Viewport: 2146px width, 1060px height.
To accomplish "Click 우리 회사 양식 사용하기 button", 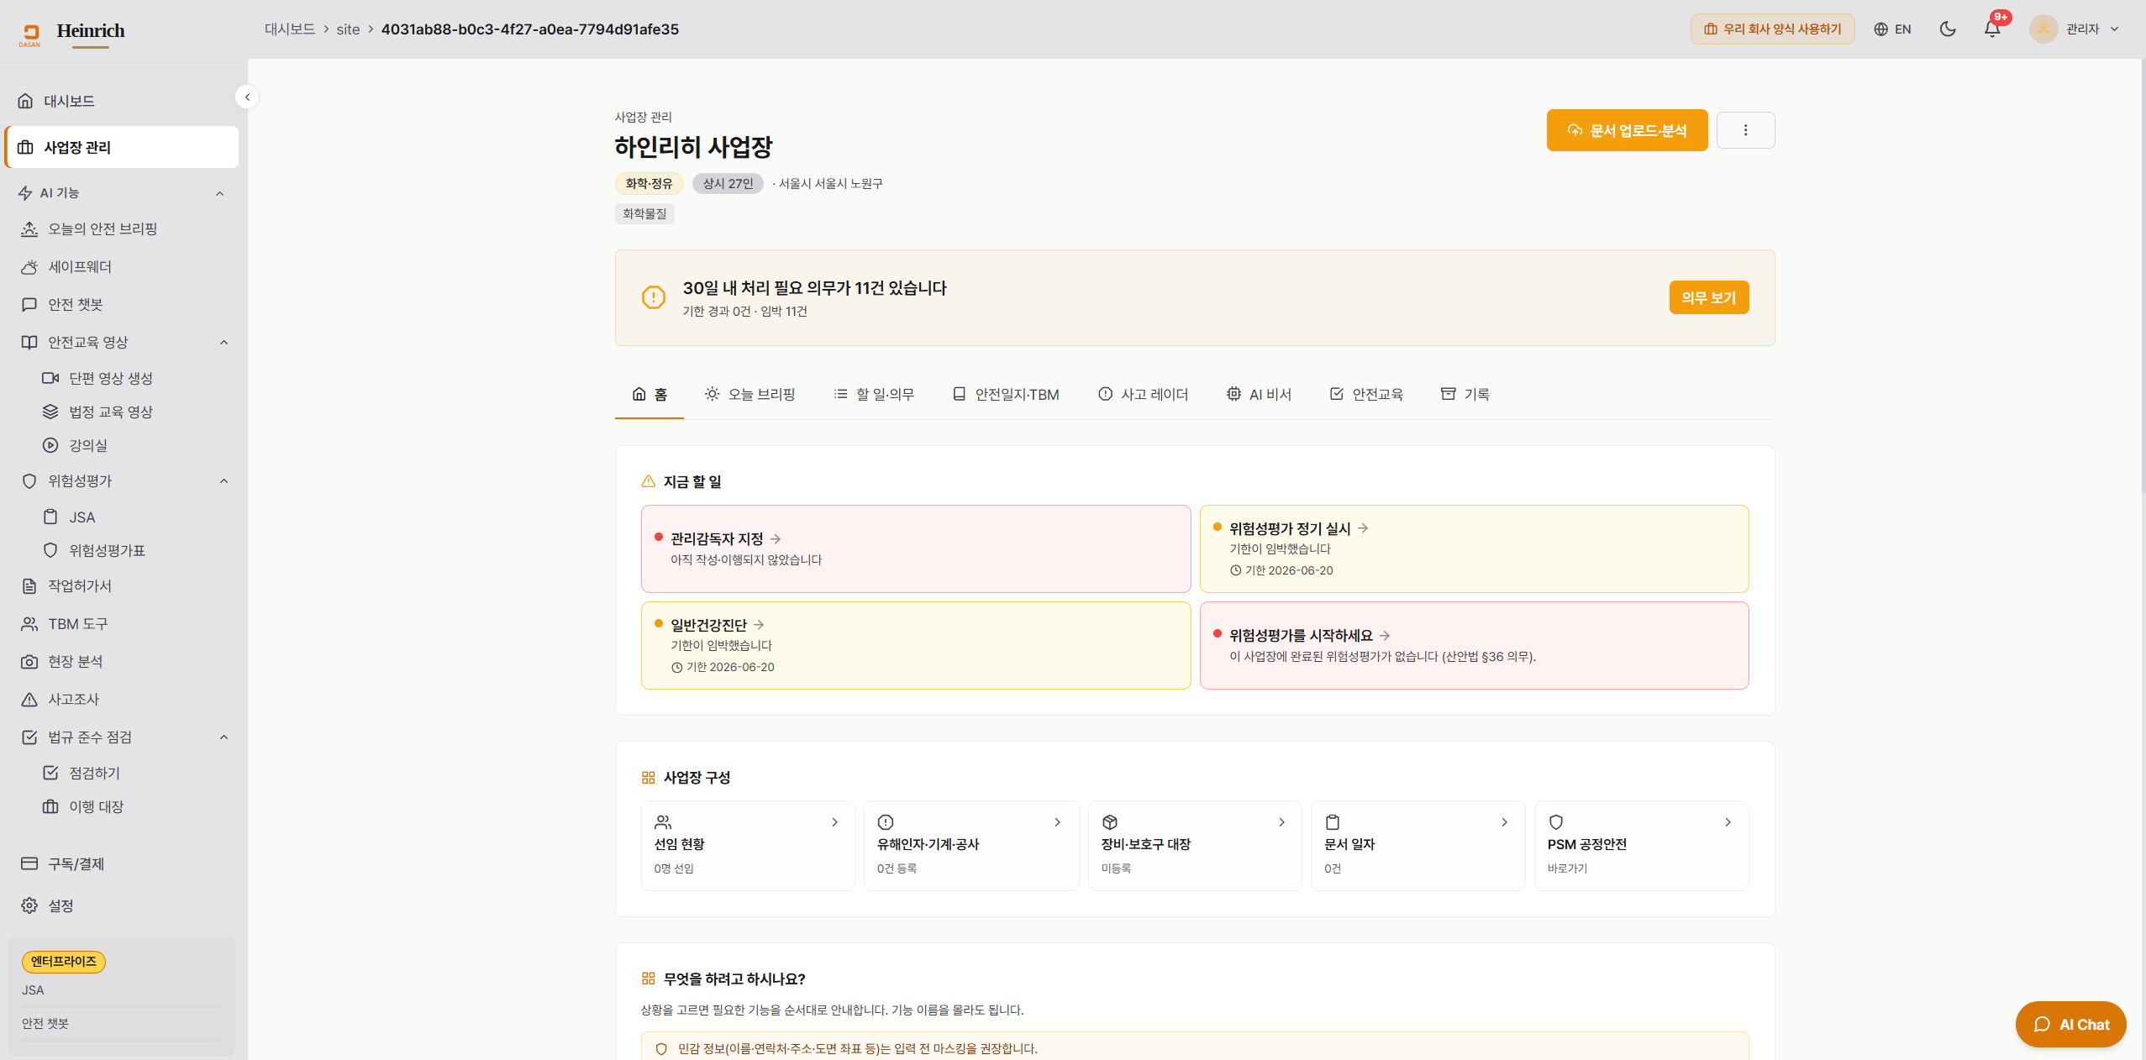I will coord(1772,29).
